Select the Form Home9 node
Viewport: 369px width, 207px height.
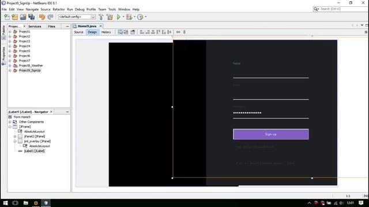coord(22,117)
